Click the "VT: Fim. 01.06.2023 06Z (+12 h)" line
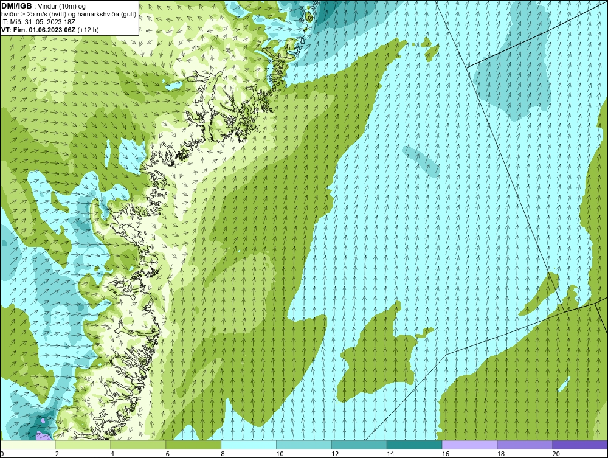This screenshot has height=458, width=608. click(x=50, y=30)
